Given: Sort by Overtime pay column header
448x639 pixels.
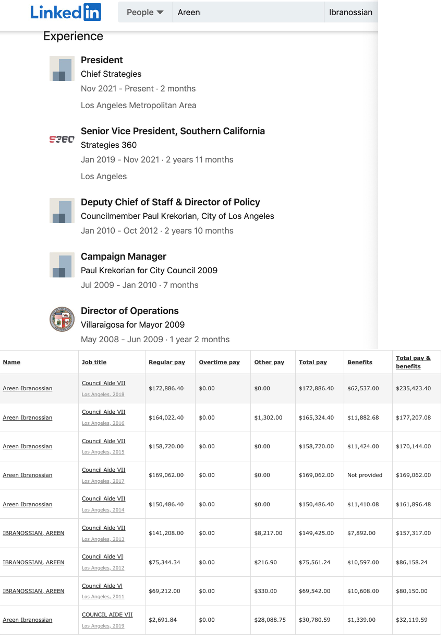Looking at the screenshot, I should tap(219, 362).
